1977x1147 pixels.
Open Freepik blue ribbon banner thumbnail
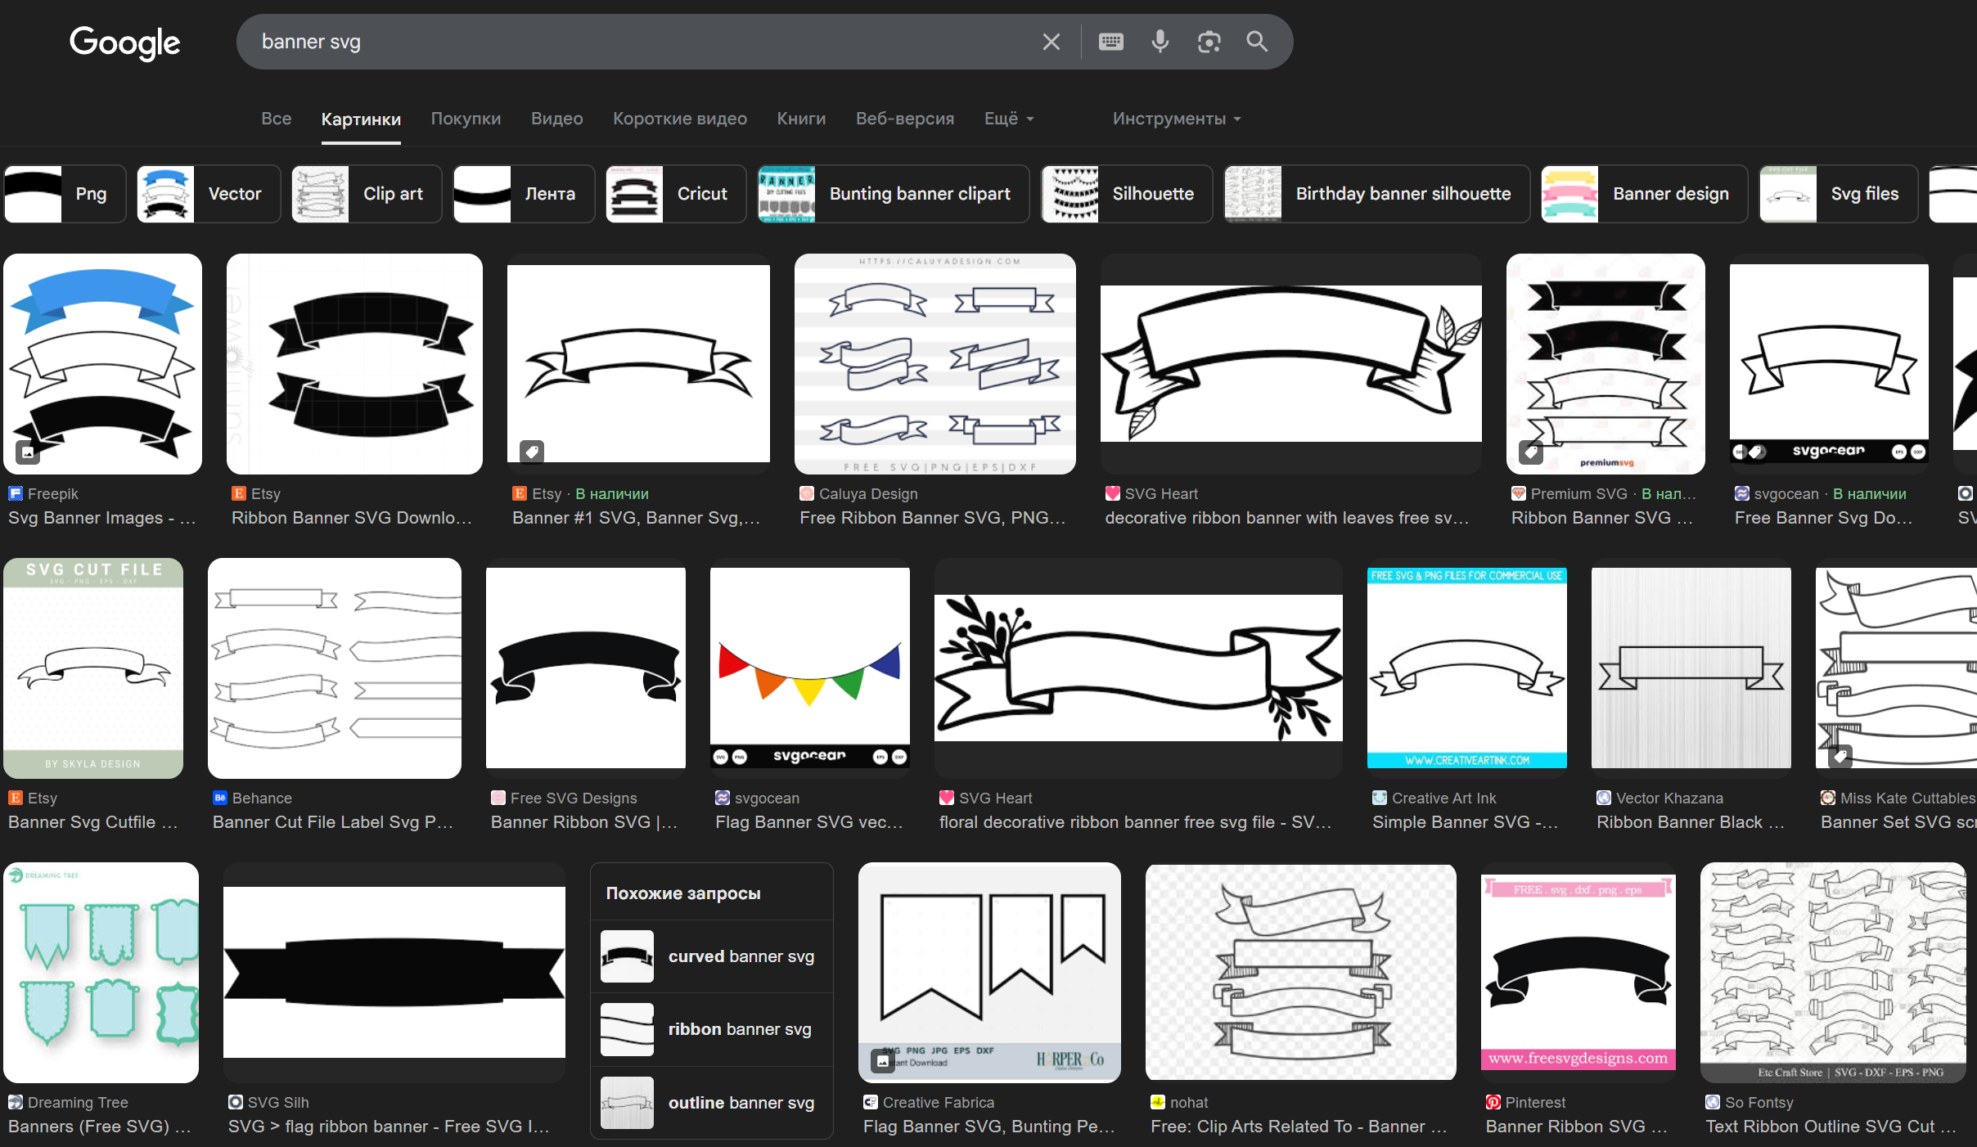pyautogui.click(x=102, y=364)
